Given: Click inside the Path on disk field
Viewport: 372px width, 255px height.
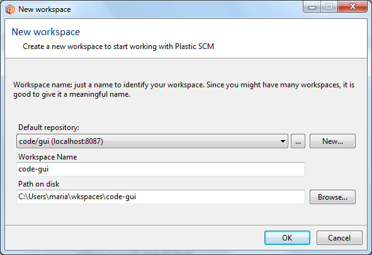Looking at the screenshot, I should click(161, 197).
